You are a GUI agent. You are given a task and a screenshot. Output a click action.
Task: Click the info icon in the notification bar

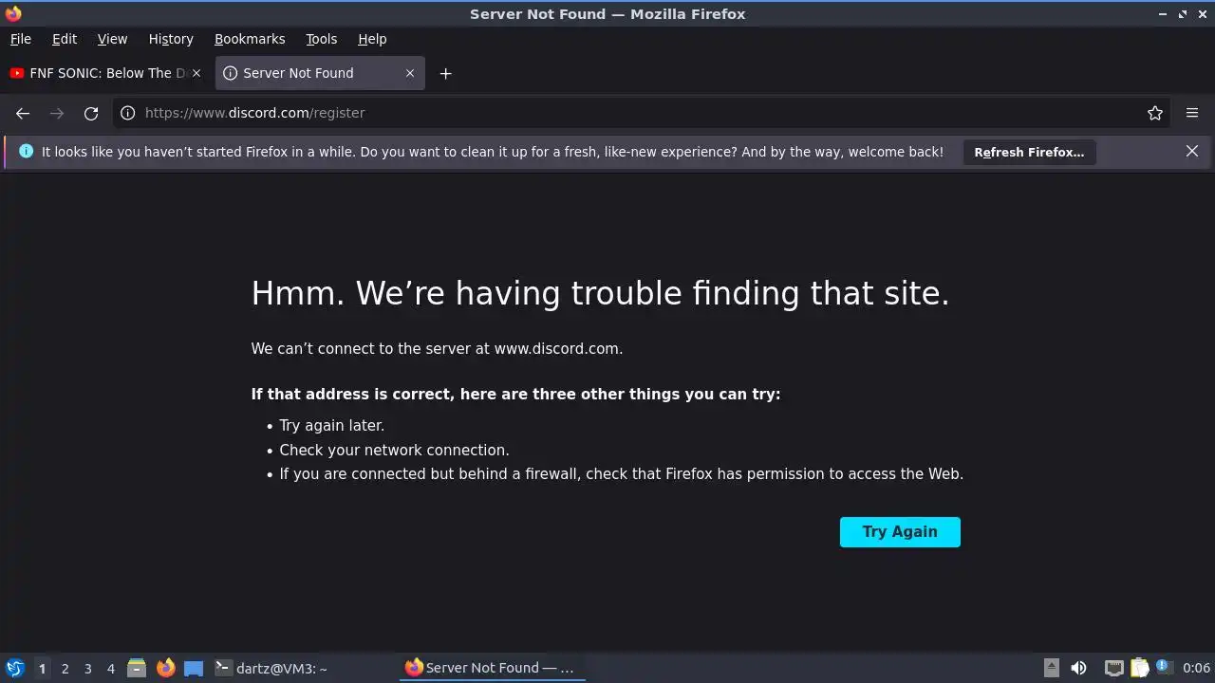tap(26, 151)
